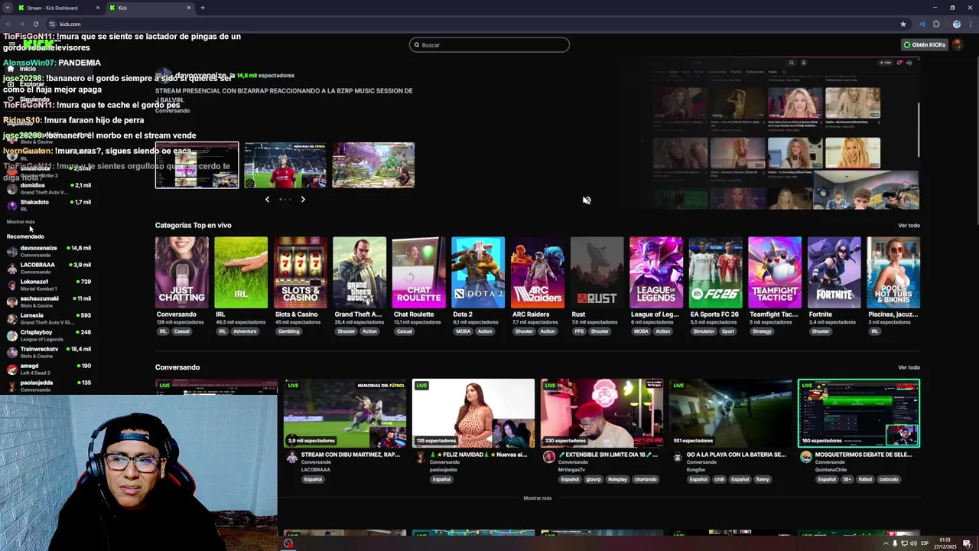Click the Obtén KICKs button

(924, 45)
